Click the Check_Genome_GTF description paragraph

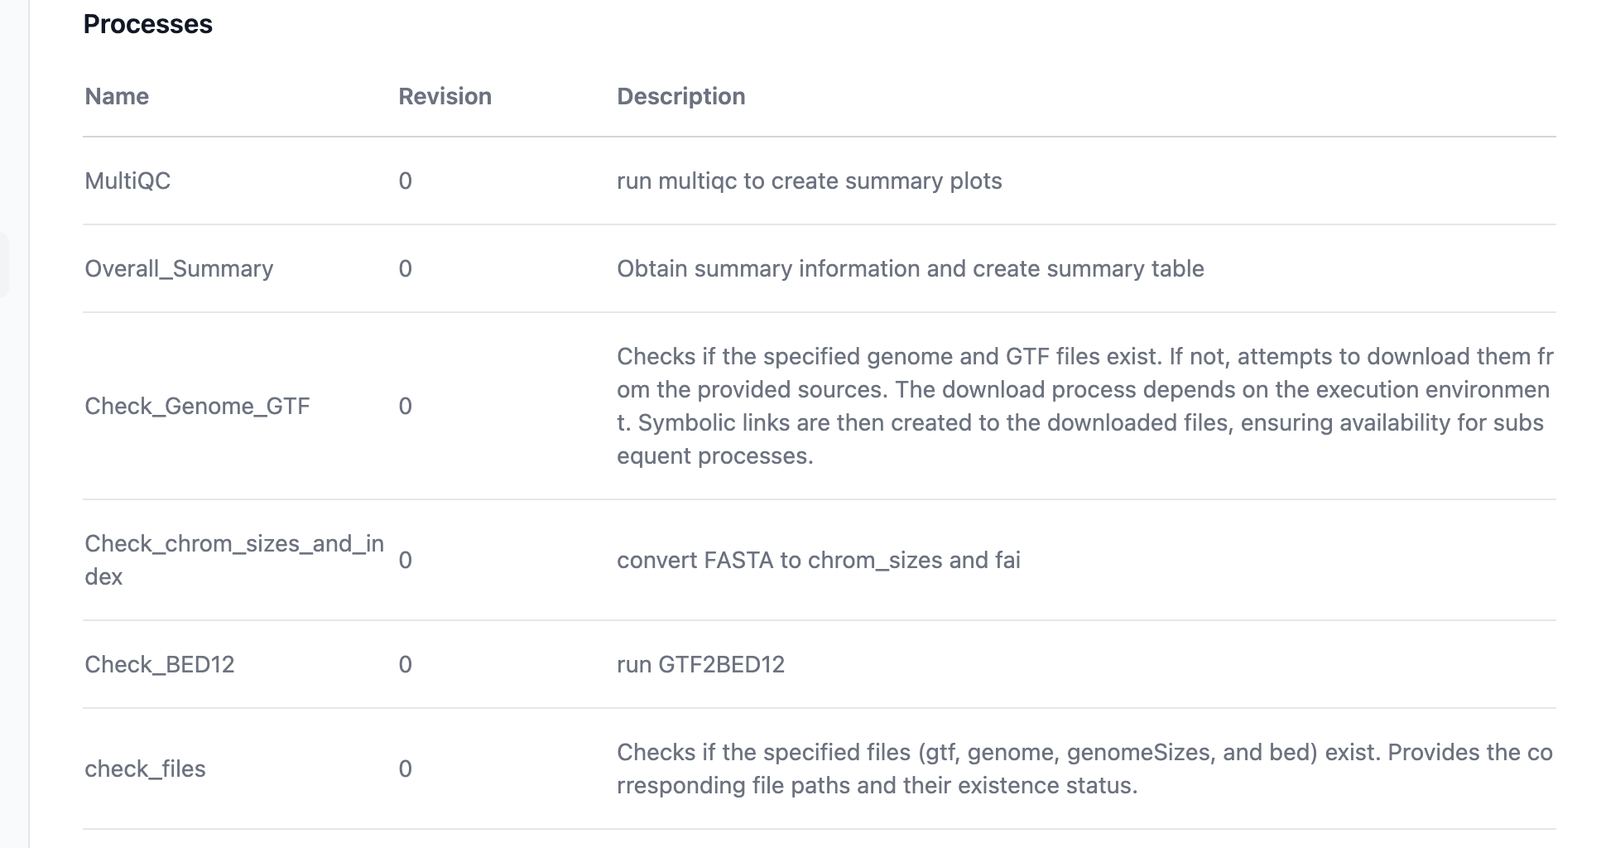pyautogui.click(x=1084, y=406)
